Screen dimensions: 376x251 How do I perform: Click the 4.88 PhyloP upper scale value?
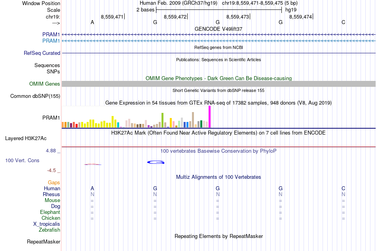pyautogui.click(x=51, y=151)
